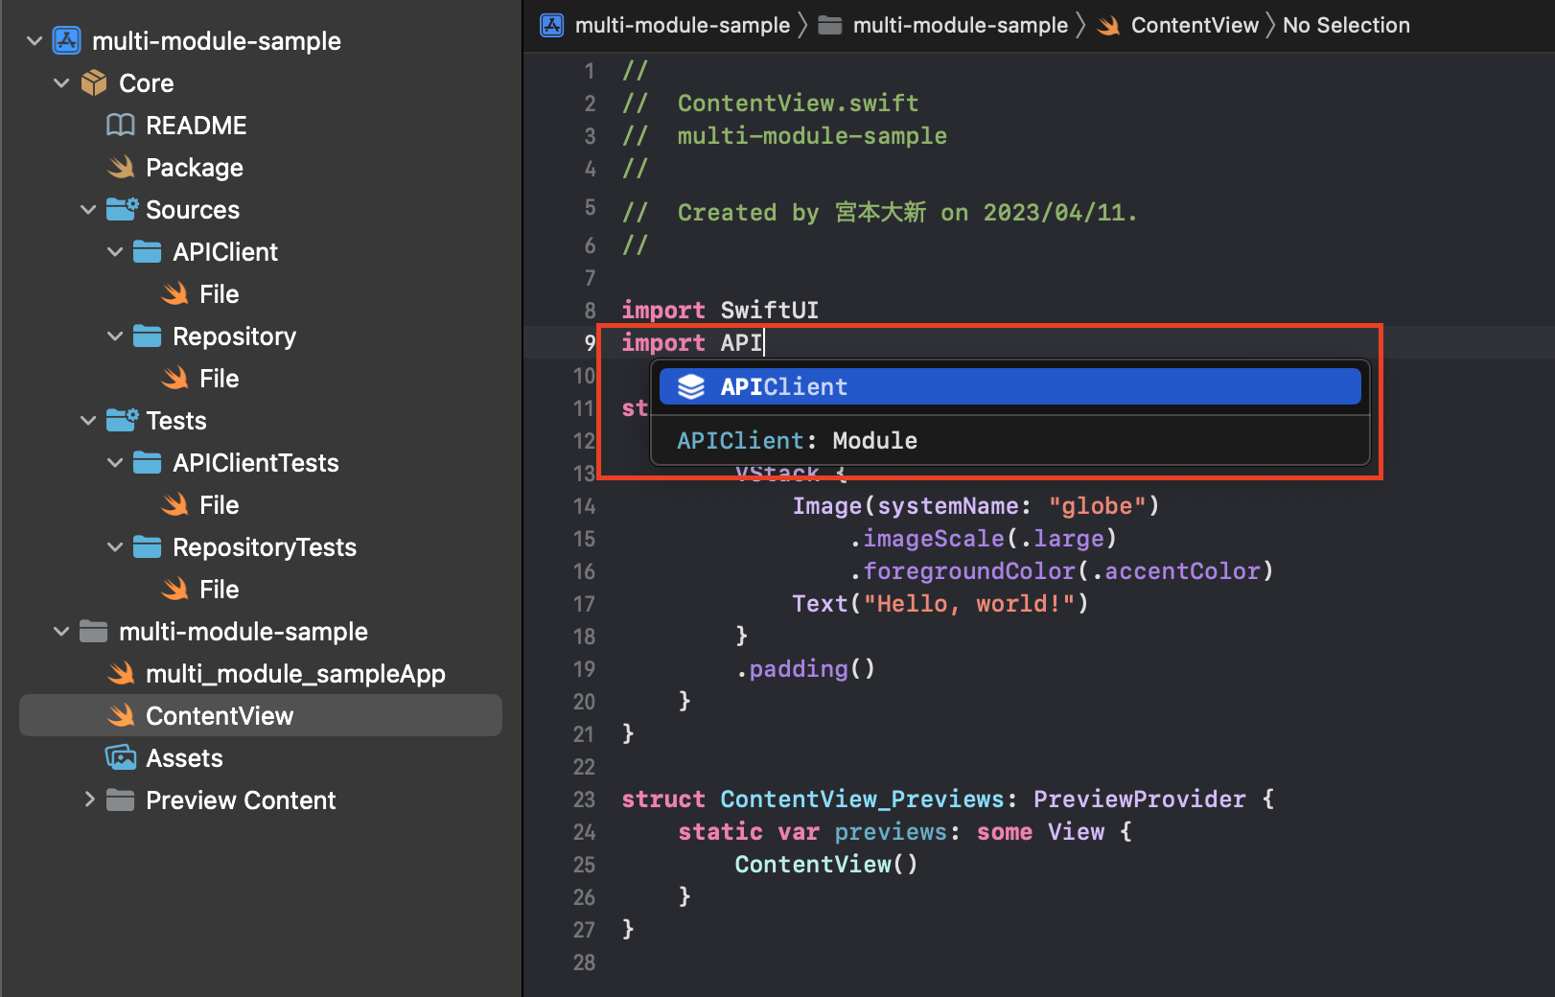
Task: Click No Selection in the jump bar
Action: pos(1346,25)
